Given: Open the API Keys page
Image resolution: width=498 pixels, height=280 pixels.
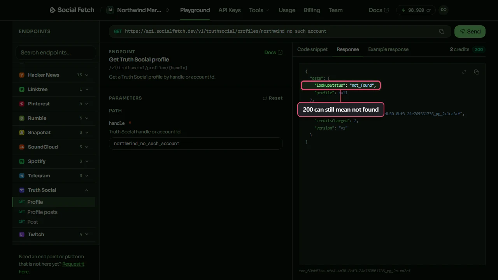Looking at the screenshot, I should click(x=230, y=10).
